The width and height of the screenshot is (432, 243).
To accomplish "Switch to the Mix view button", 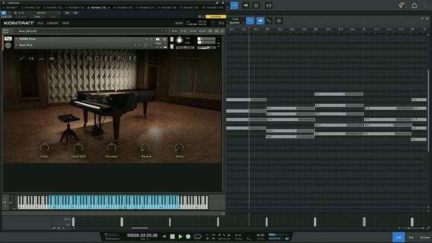I will coord(411,237).
